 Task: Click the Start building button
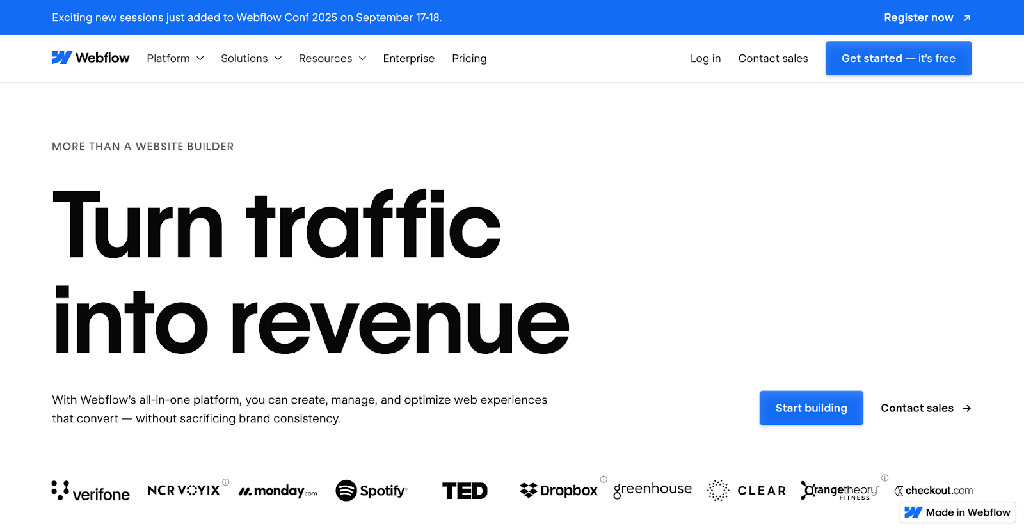pyautogui.click(x=812, y=408)
